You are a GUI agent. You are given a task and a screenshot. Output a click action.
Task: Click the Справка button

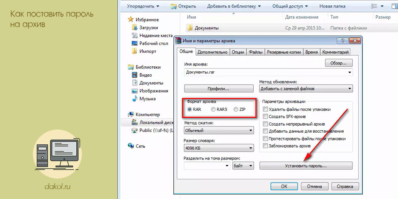coord(345,186)
